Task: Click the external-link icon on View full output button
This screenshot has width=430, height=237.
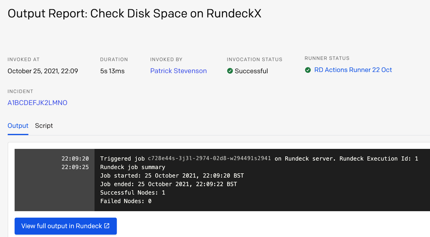Action: coord(107,226)
